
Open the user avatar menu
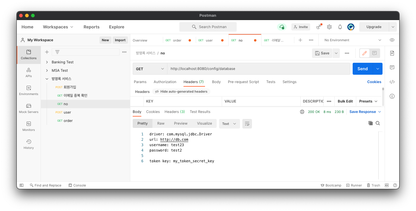pyautogui.click(x=351, y=27)
